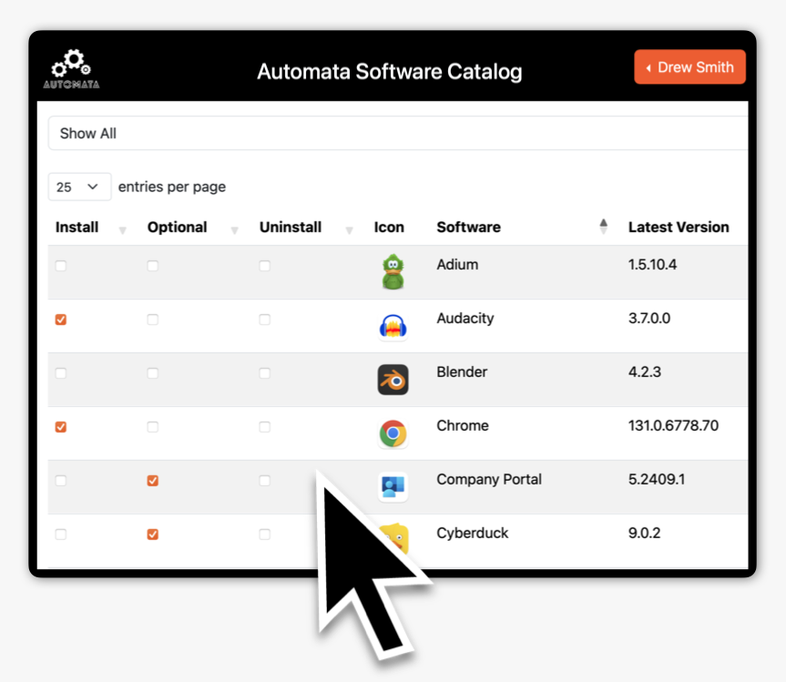Click the Chrome app icon
Viewport: 786px width, 682px height.
[393, 433]
